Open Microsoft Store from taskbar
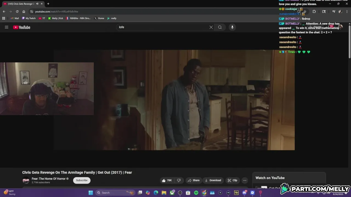 tap(188, 193)
